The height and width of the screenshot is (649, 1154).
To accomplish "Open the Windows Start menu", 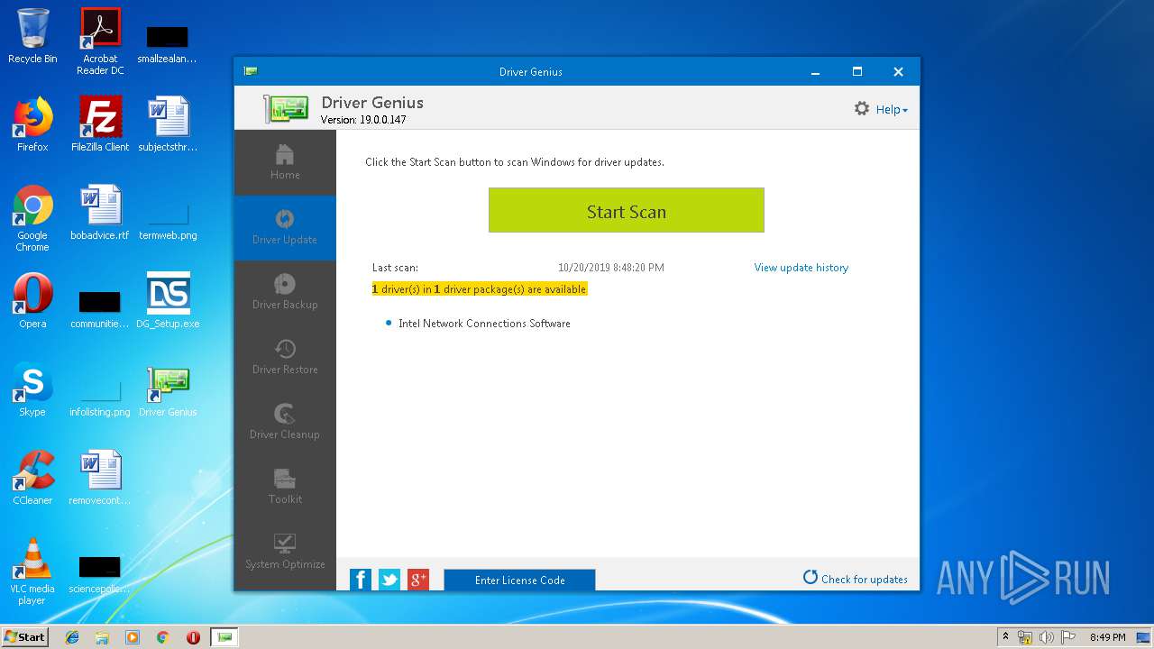I will coord(24,636).
